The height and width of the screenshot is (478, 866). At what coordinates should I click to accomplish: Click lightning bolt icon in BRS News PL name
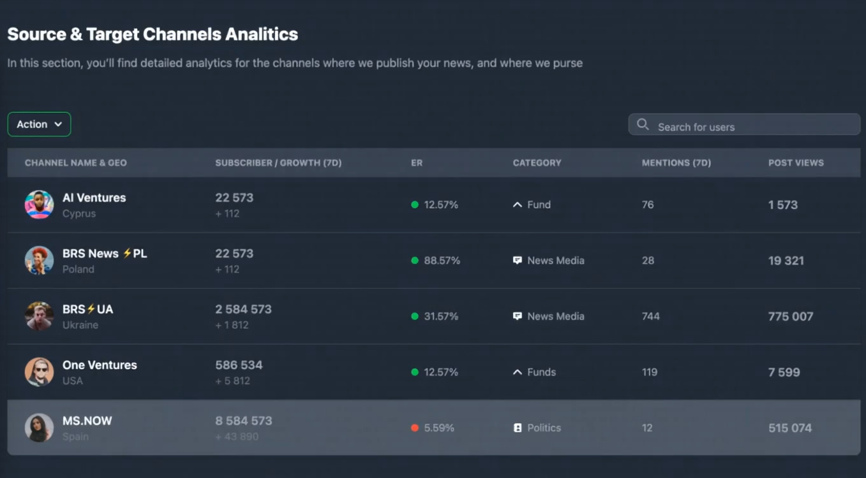click(127, 253)
